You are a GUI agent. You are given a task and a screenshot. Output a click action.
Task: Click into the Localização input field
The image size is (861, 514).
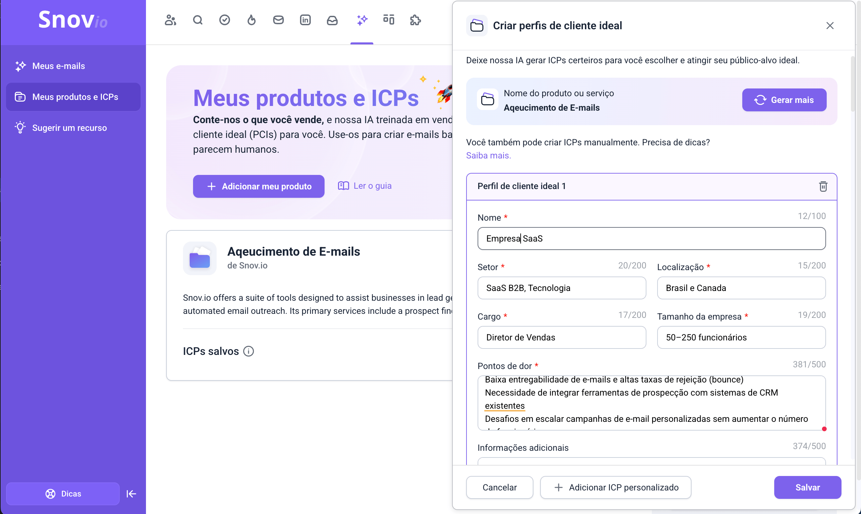tap(741, 288)
